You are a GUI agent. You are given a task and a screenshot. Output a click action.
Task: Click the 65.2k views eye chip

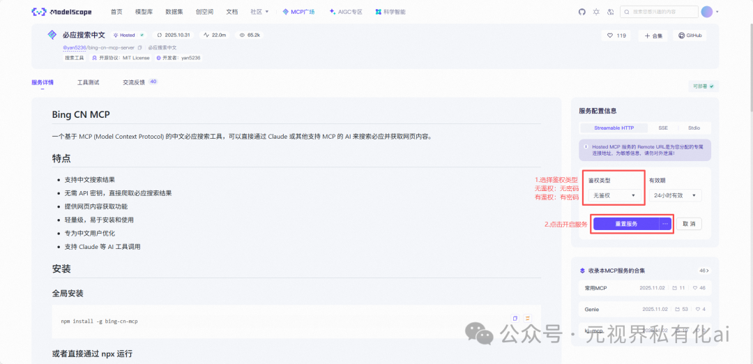(x=250, y=35)
